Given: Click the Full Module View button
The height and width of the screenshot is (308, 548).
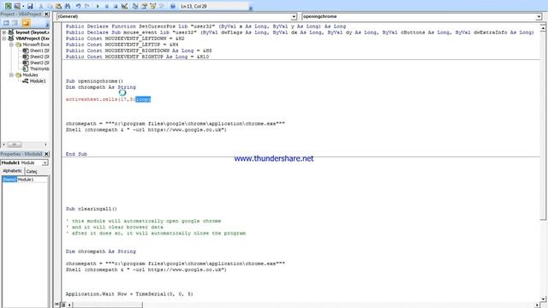Looking at the screenshot, I should pos(63,305).
